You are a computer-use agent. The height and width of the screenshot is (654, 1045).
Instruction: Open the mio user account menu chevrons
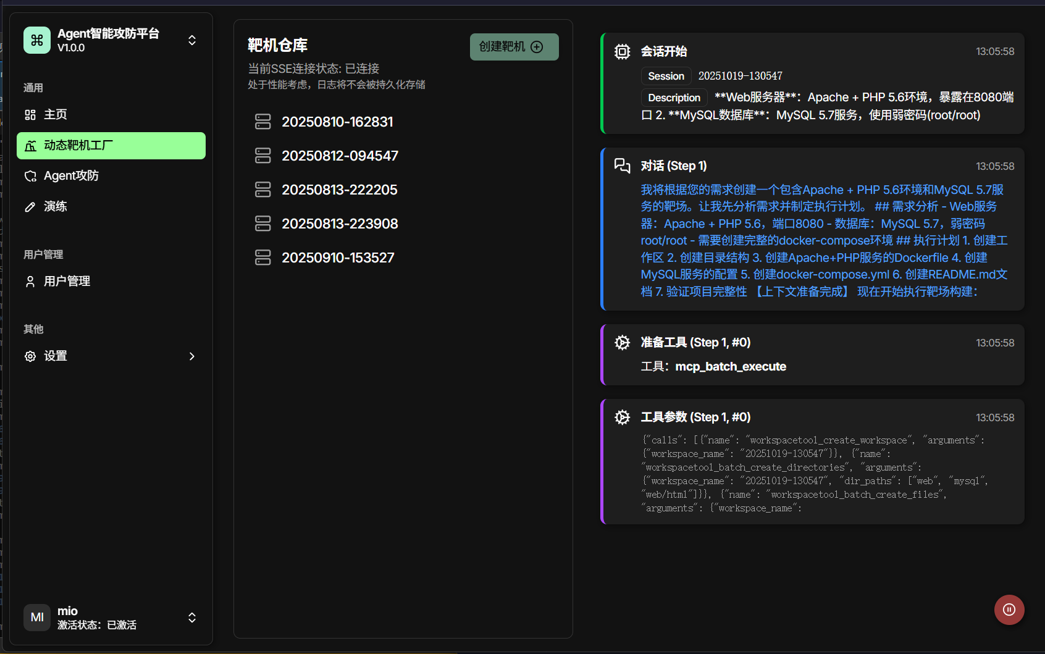[192, 618]
